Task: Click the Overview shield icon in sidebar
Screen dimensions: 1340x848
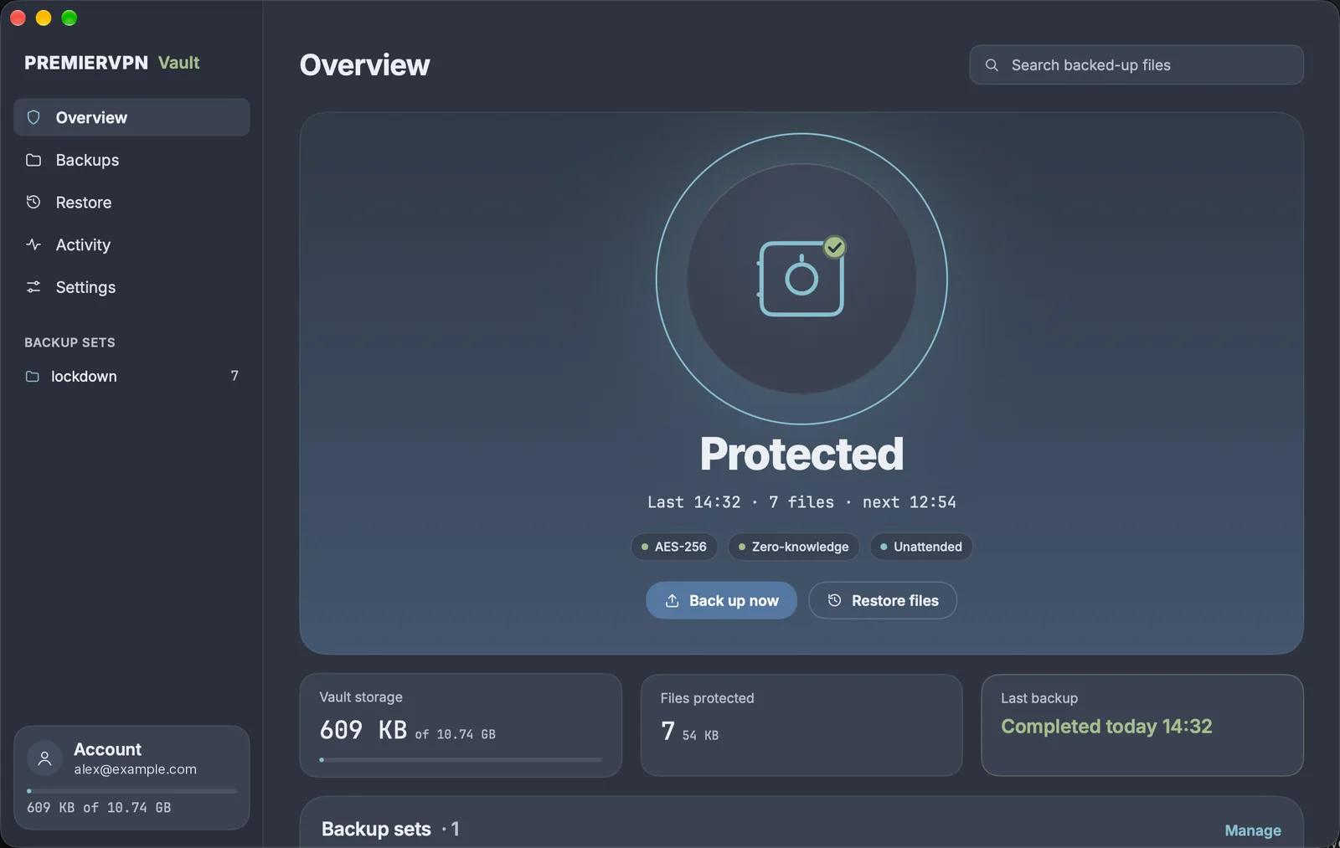Action: [33, 117]
